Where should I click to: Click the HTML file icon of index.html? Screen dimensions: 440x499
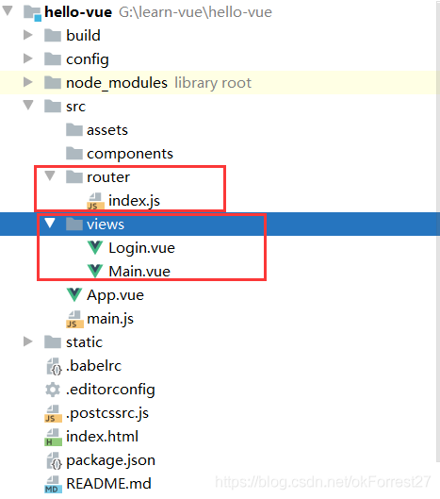[53, 437]
